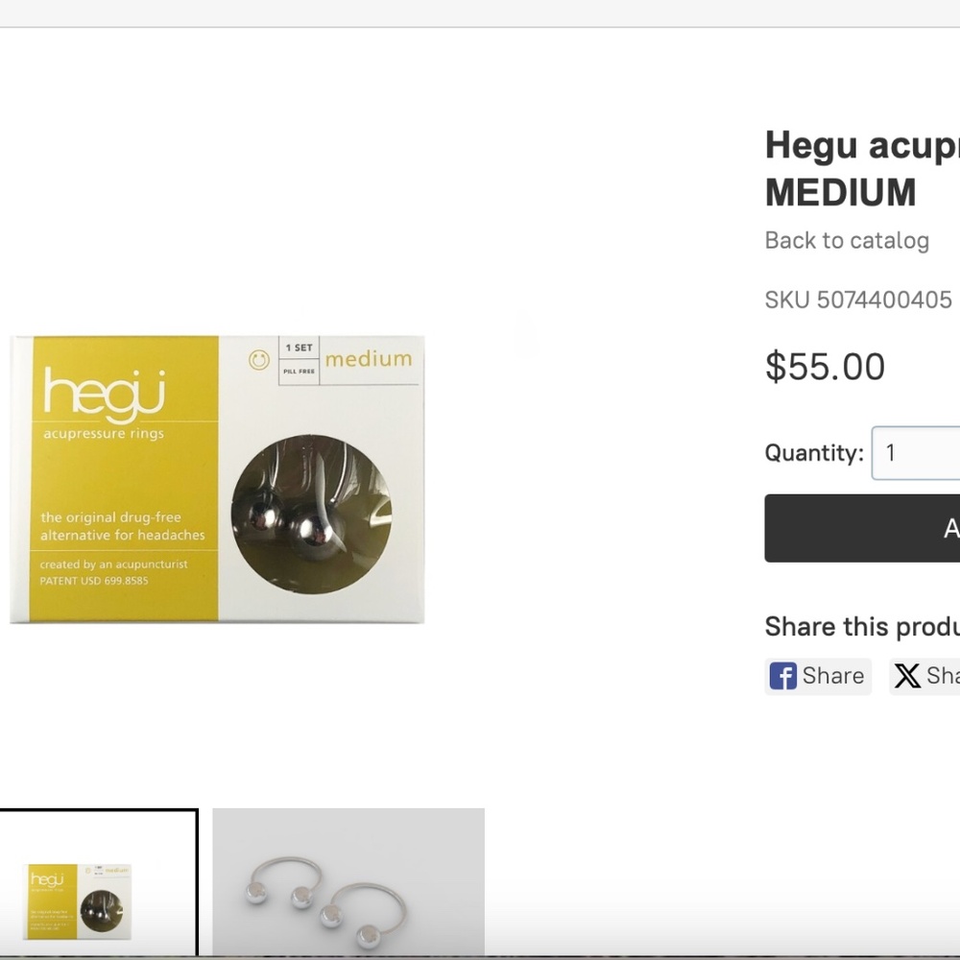Click the hegu logo on the yellow box

[105, 396]
